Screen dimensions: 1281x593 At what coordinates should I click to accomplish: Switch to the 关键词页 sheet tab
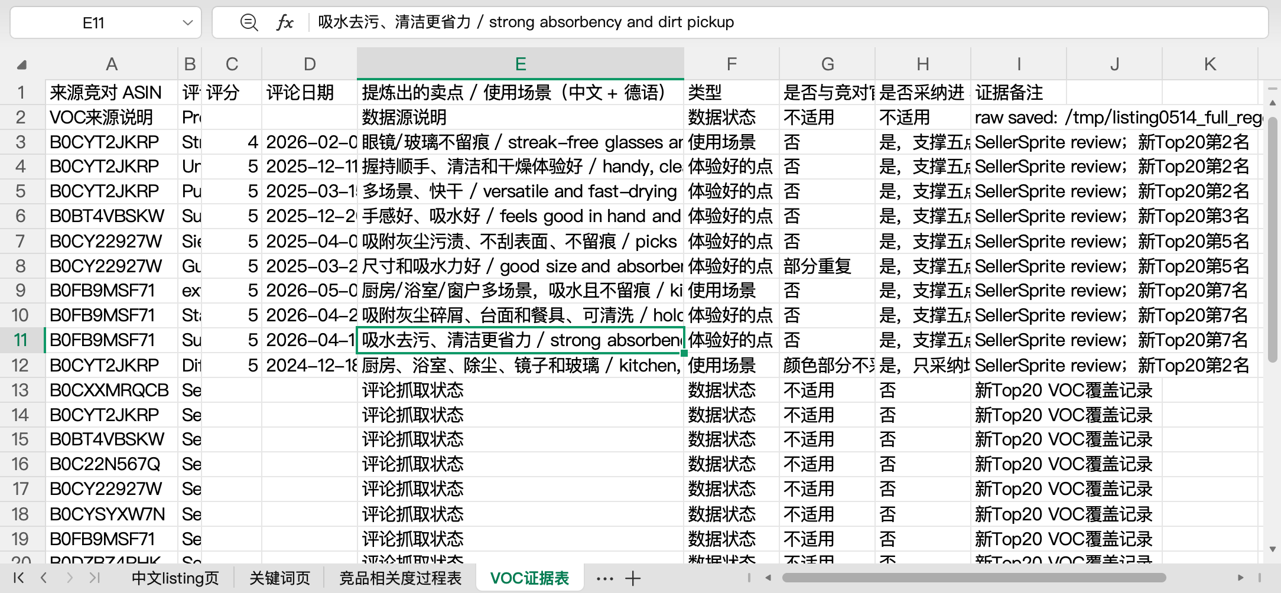click(x=280, y=578)
